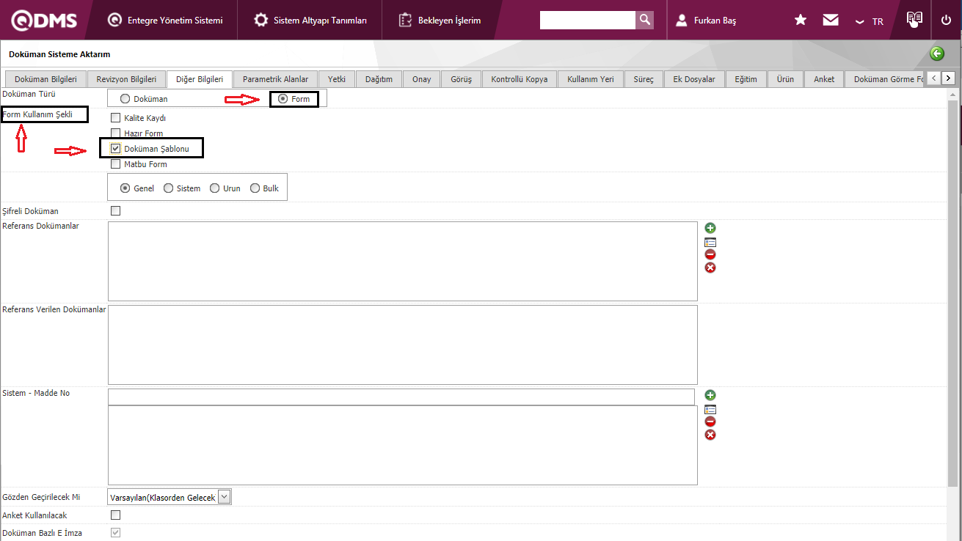Go to the Parametrik Alanlar tab
The image size is (962, 541).
[276, 79]
